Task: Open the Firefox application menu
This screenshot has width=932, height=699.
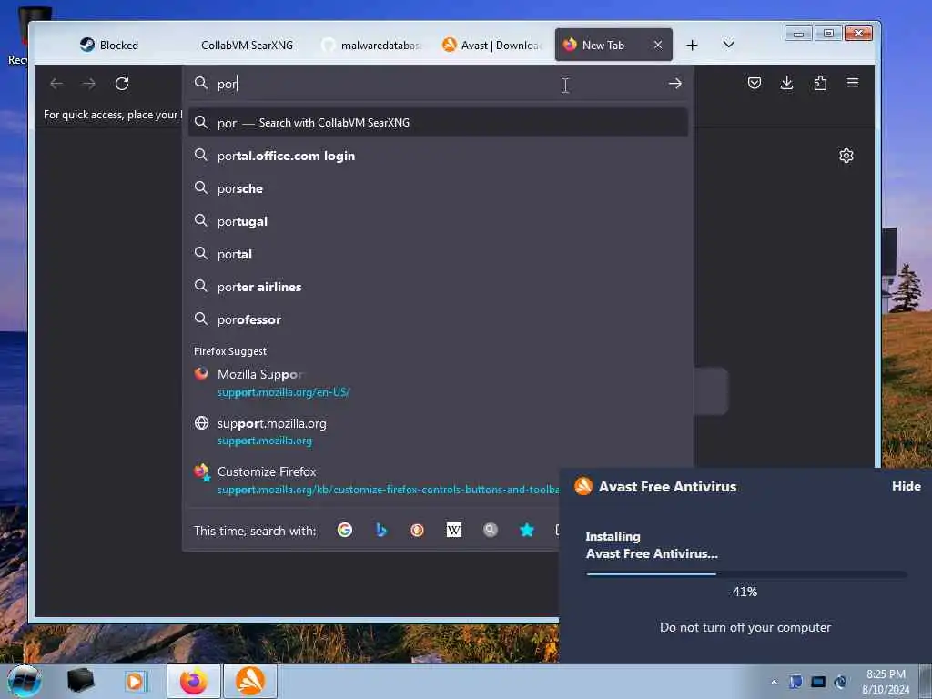Action: (852, 83)
